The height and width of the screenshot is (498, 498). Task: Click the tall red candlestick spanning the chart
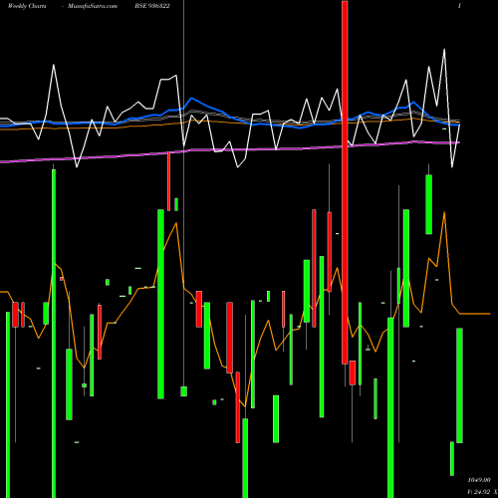pyautogui.click(x=345, y=182)
